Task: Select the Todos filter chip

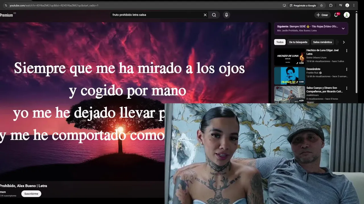Action: pyautogui.click(x=280, y=42)
